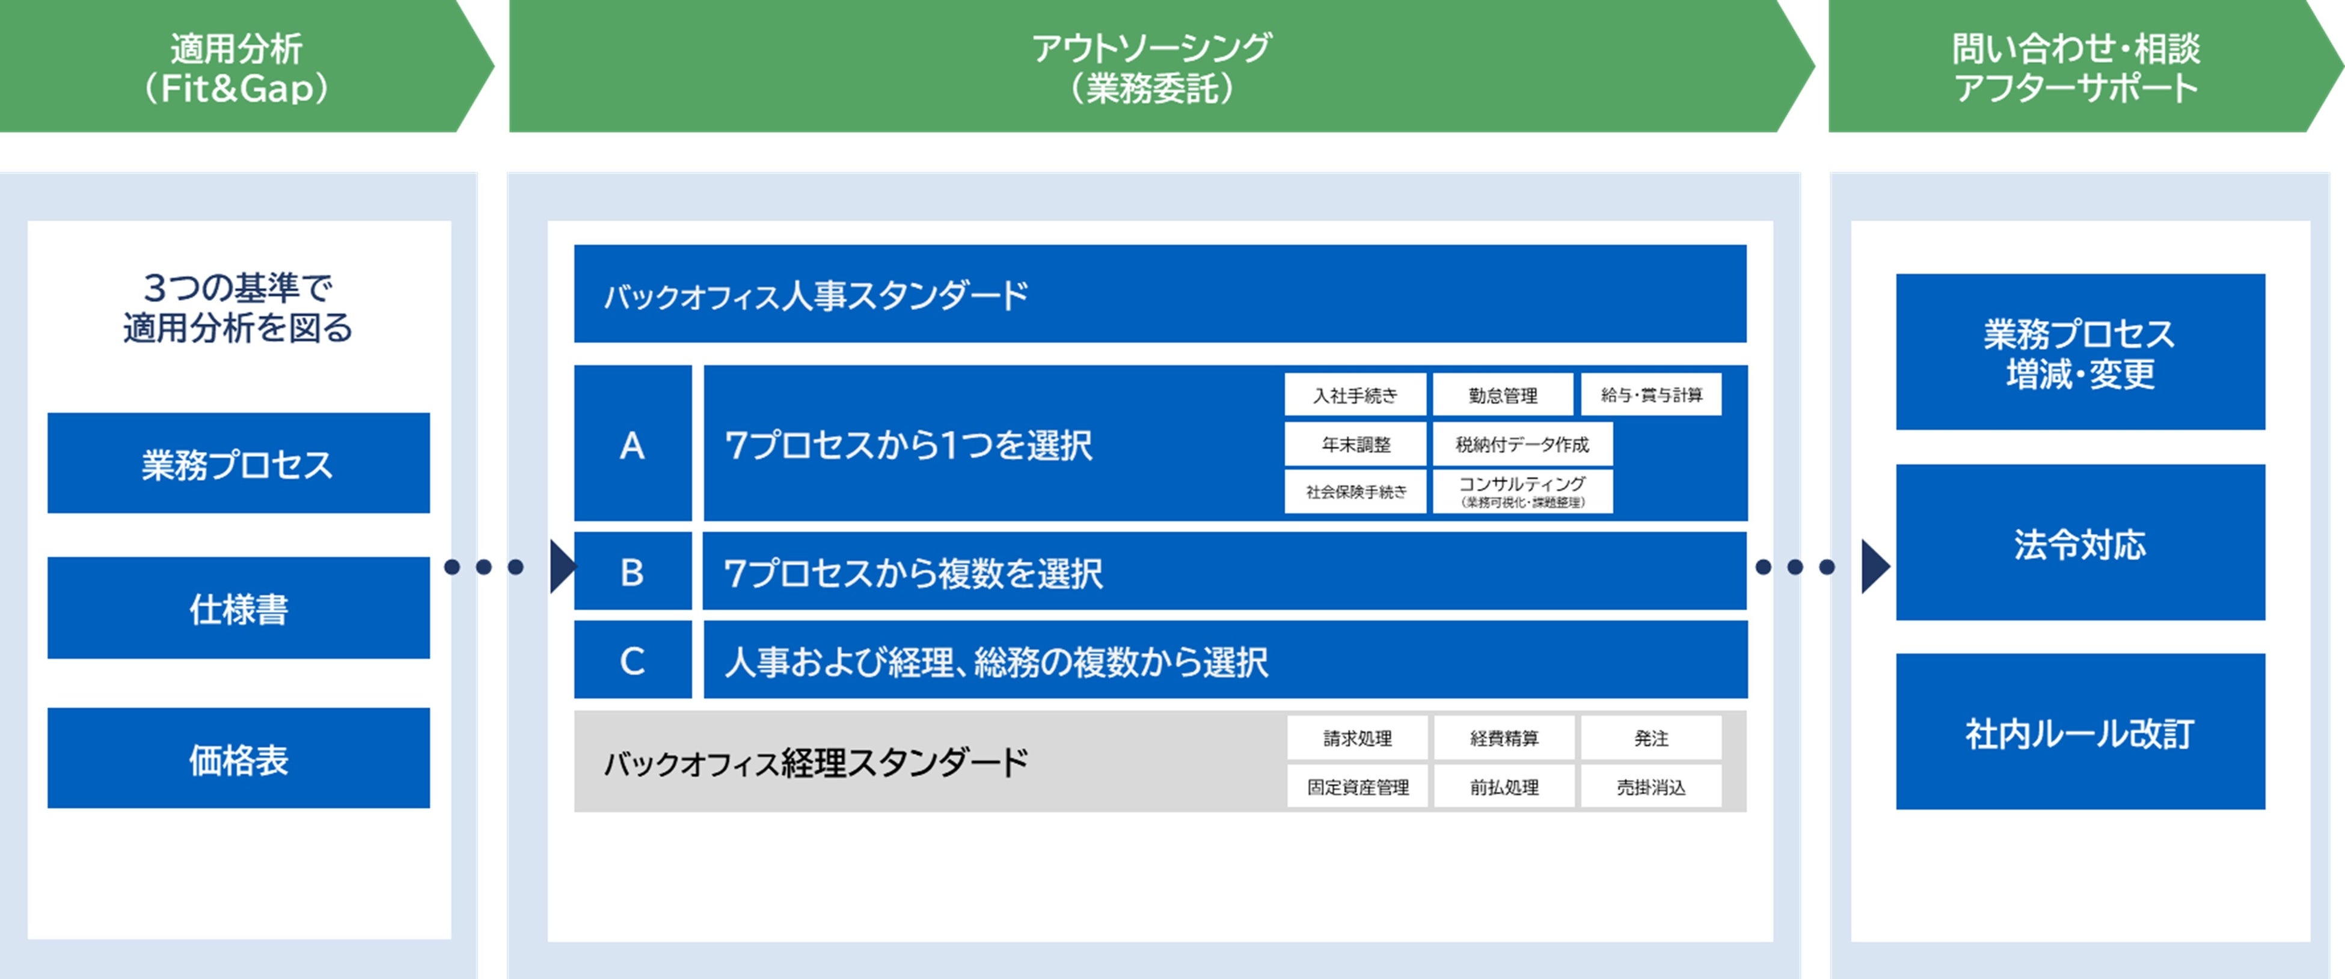This screenshot has height=979, width=2345.
Task: Click the 勤怠管理 process tag
Action: click(1502, 395)
